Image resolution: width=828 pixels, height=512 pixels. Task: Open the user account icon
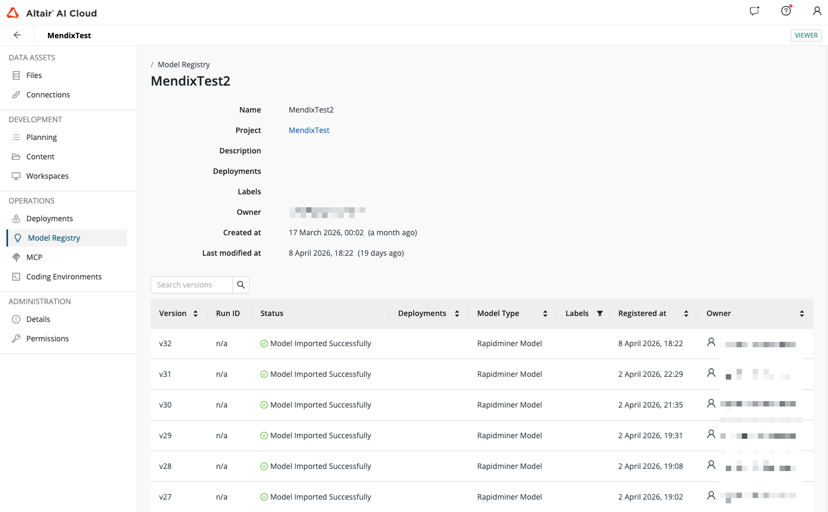pyautogui.click(x=817, y=11)
